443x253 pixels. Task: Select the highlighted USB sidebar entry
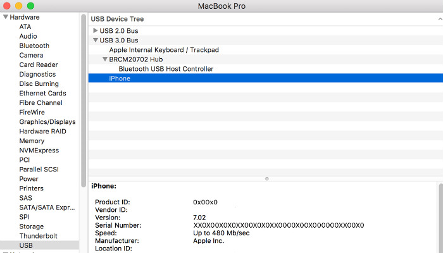pyautogui.click(x=39, y=245)
